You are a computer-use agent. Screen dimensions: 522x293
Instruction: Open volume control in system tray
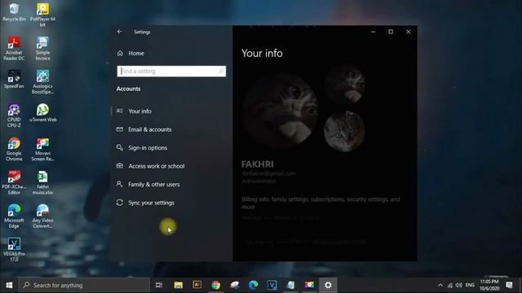pos(458,285)
